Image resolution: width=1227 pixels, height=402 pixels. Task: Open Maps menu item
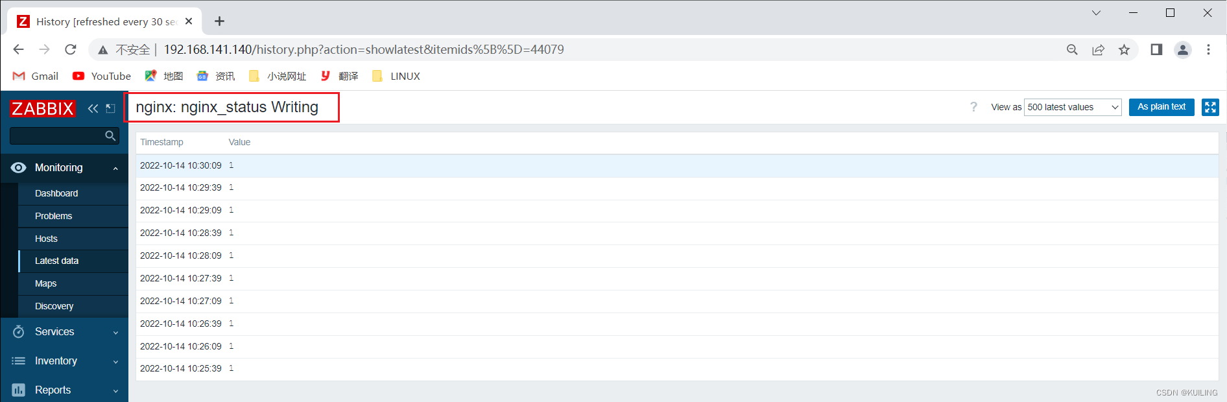[x=73, y=283]
